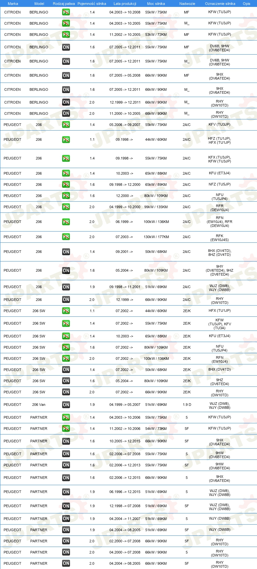
Task: Click the KFX (TU3JP), KFW (TU3JP) engine code
Action: (220, 159)
